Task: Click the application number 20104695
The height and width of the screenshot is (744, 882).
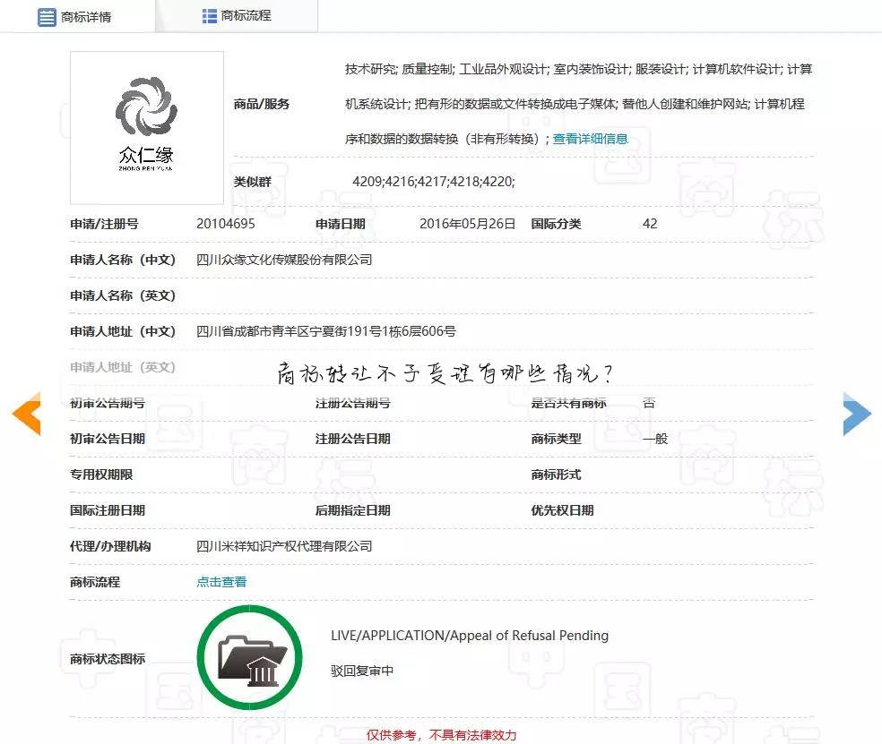Action: pyautogui.click(x=226, y=224)
